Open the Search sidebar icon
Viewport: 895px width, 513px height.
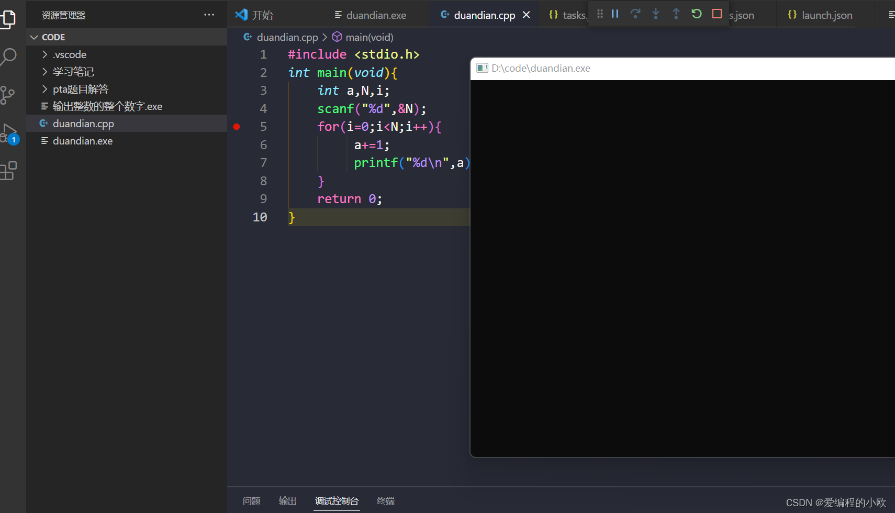coord(9,57)
